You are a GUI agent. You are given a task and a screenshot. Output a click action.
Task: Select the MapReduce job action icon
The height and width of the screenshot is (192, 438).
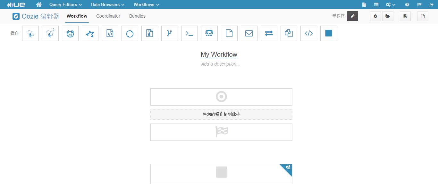tap(150, 33)
